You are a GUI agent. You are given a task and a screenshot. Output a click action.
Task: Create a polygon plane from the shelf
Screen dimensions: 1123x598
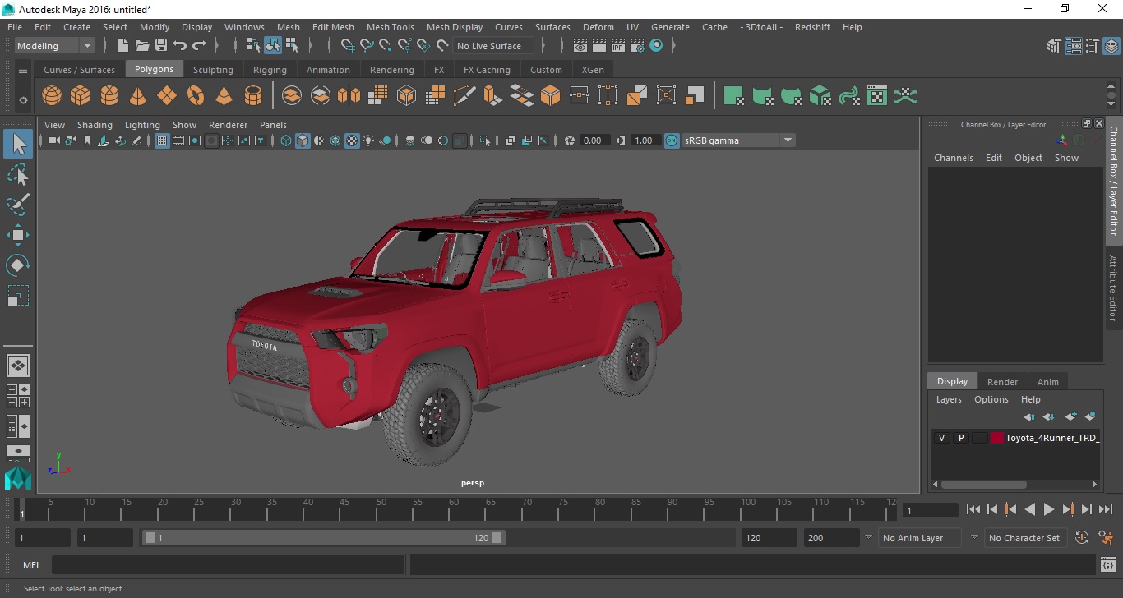pyautogui.click(x=167, y=96)
